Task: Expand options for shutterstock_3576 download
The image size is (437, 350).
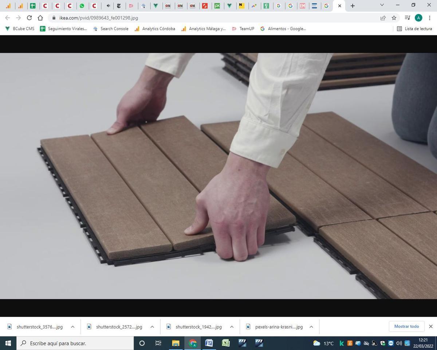Action: [x=72, y=327]
